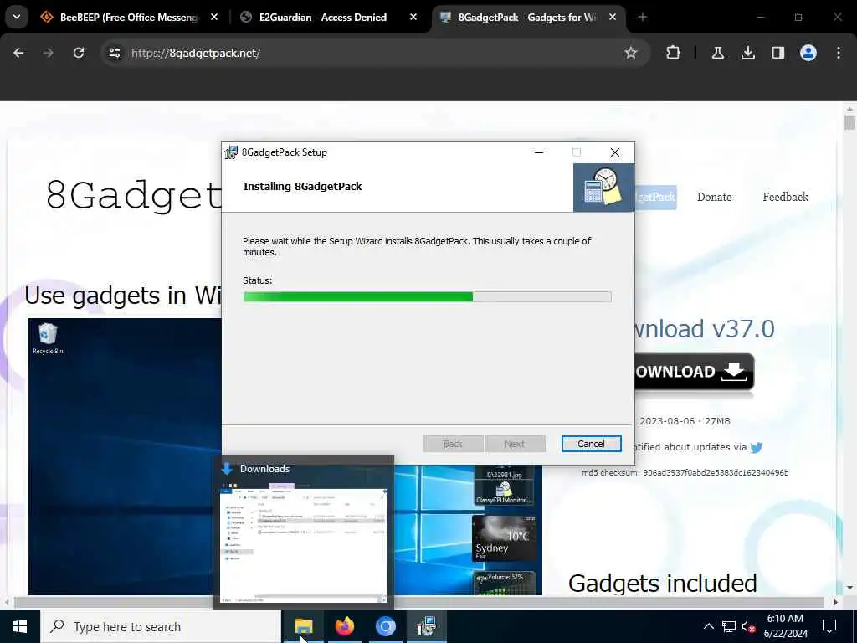Close the E2Guardian tab
Image resolution: width=857 pixels, height=643 pixels.
413,18
